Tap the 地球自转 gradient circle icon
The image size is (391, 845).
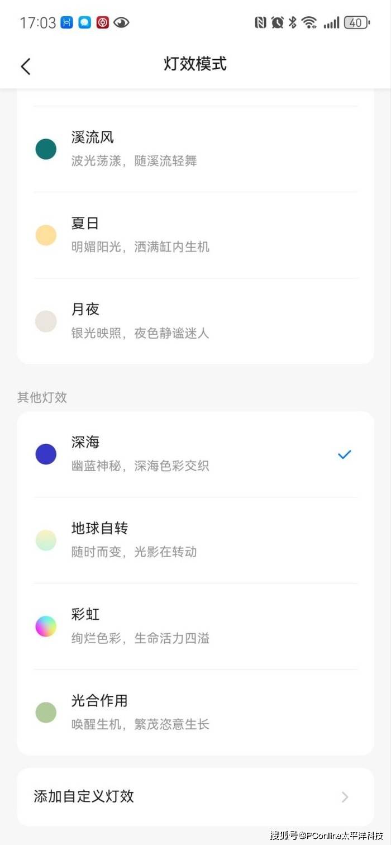coord(46,540)
